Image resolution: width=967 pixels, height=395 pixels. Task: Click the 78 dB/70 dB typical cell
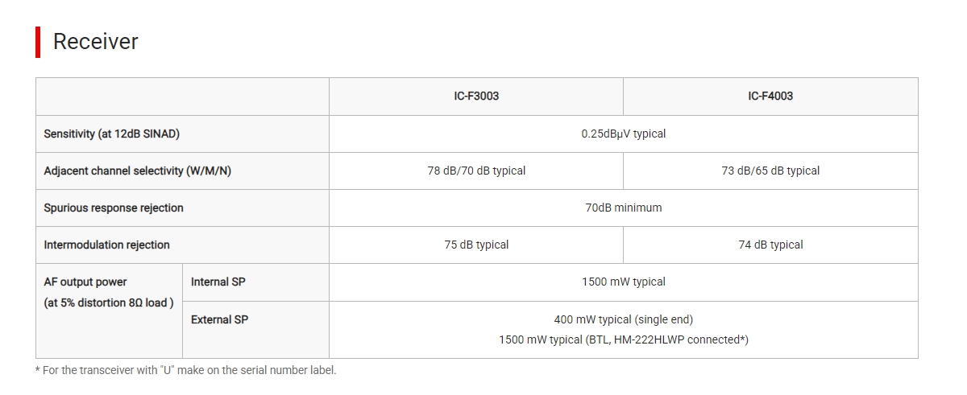475,171
